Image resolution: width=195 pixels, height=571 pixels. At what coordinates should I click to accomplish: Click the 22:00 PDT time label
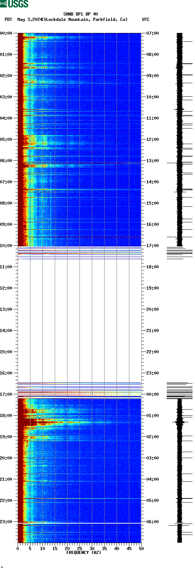point(6,501)
